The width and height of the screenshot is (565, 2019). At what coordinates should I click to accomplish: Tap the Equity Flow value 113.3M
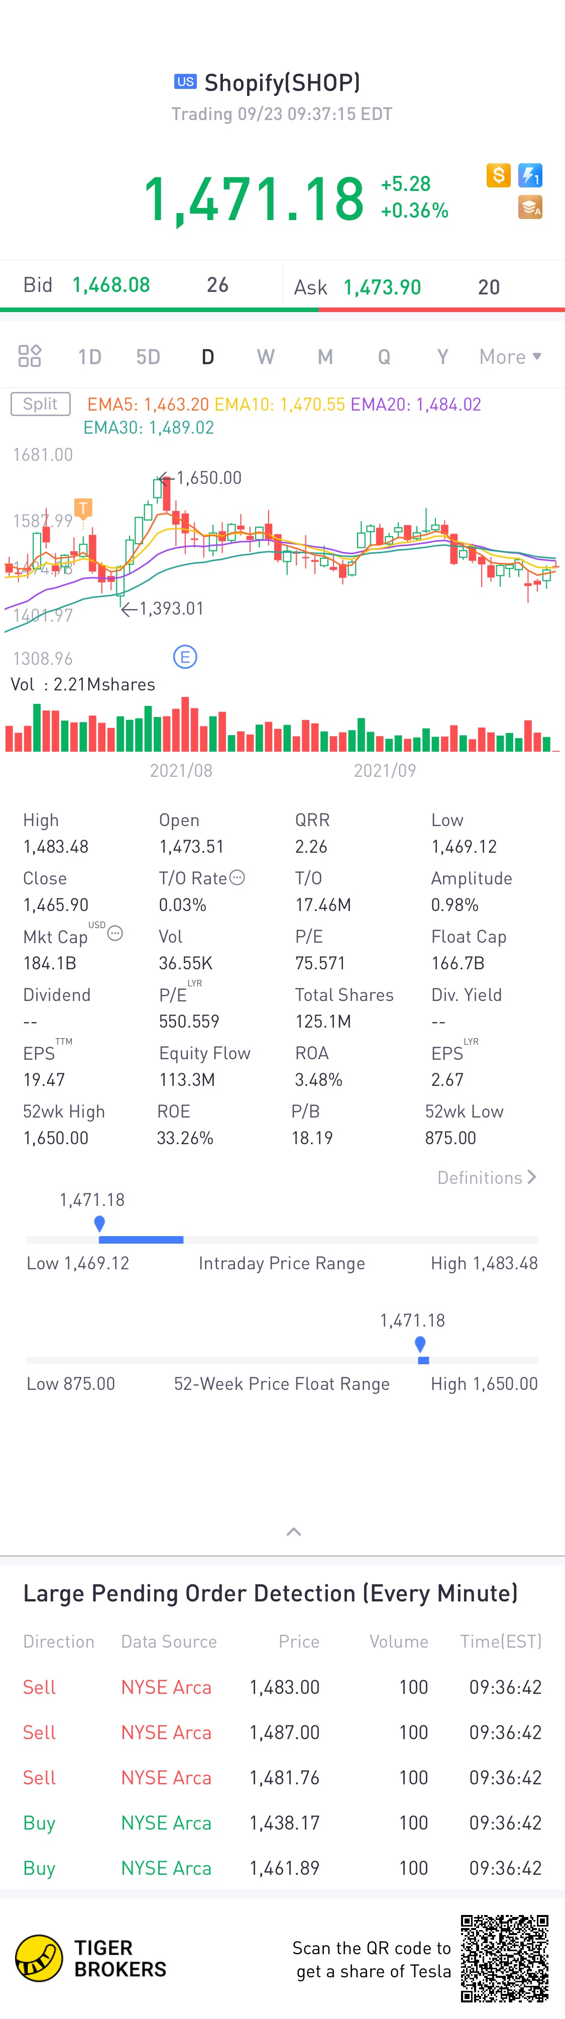click(186, 1079)
